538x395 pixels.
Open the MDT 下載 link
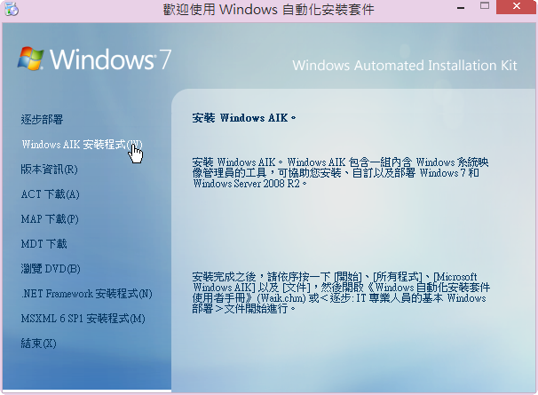44,244
